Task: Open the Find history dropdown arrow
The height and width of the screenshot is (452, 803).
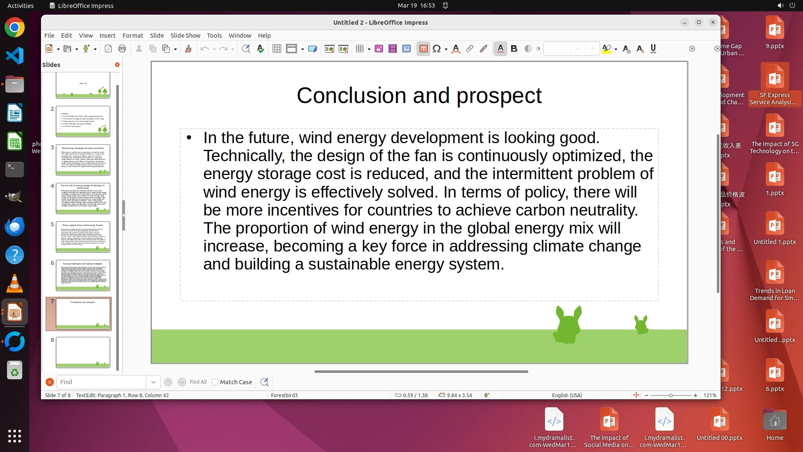Action: [x=153, y=382]
